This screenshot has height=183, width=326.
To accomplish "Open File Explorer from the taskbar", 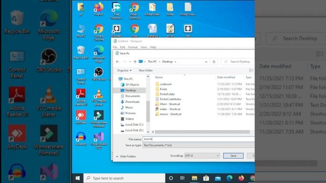I will 195,178.
